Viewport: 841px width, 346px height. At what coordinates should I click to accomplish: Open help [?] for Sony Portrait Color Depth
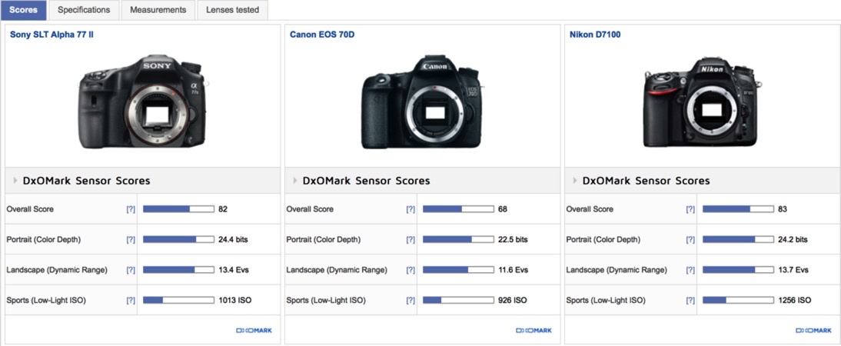click(131, 240)
